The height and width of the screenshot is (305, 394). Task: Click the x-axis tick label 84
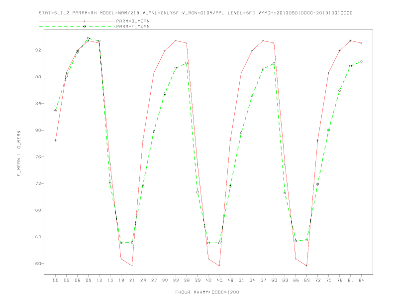tap(362, 280)
